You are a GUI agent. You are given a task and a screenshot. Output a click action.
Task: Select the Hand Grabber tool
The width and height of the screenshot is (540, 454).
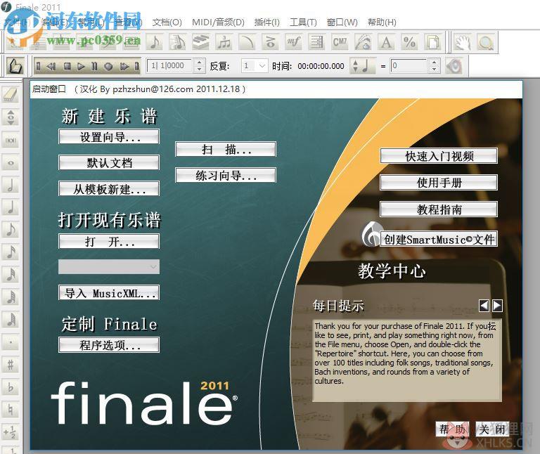463,42
